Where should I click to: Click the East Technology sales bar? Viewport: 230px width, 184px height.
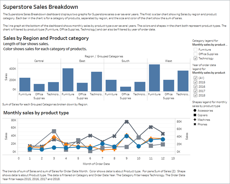[97, 82]
